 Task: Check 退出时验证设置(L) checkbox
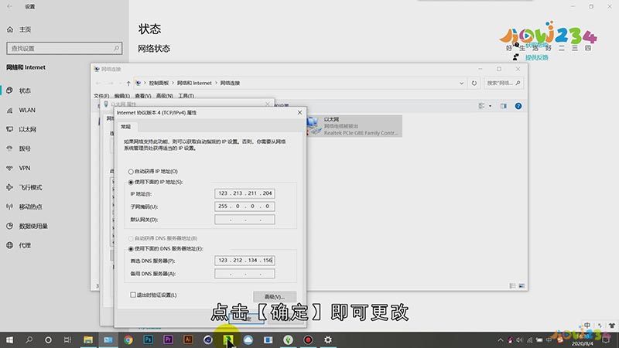133,295
